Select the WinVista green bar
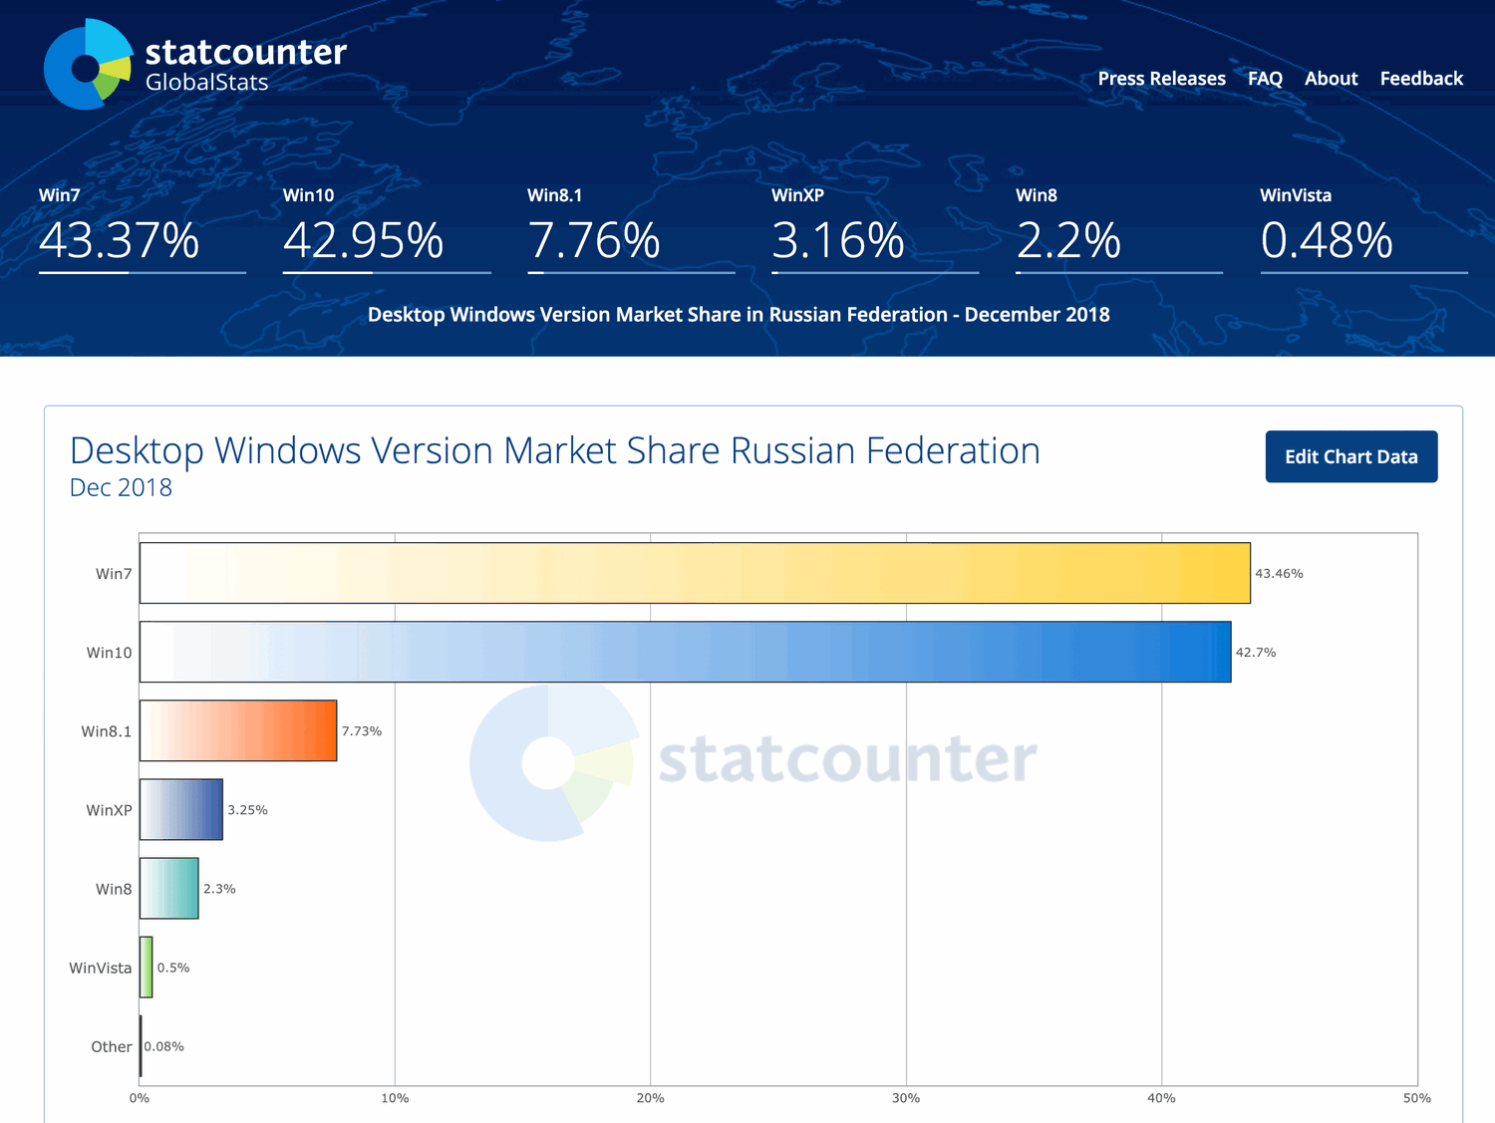This screenshot has height=1123, width=1495. (146, 967)
